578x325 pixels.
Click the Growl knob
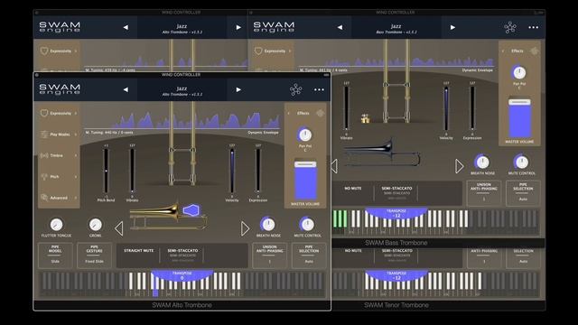click(95, 225)
